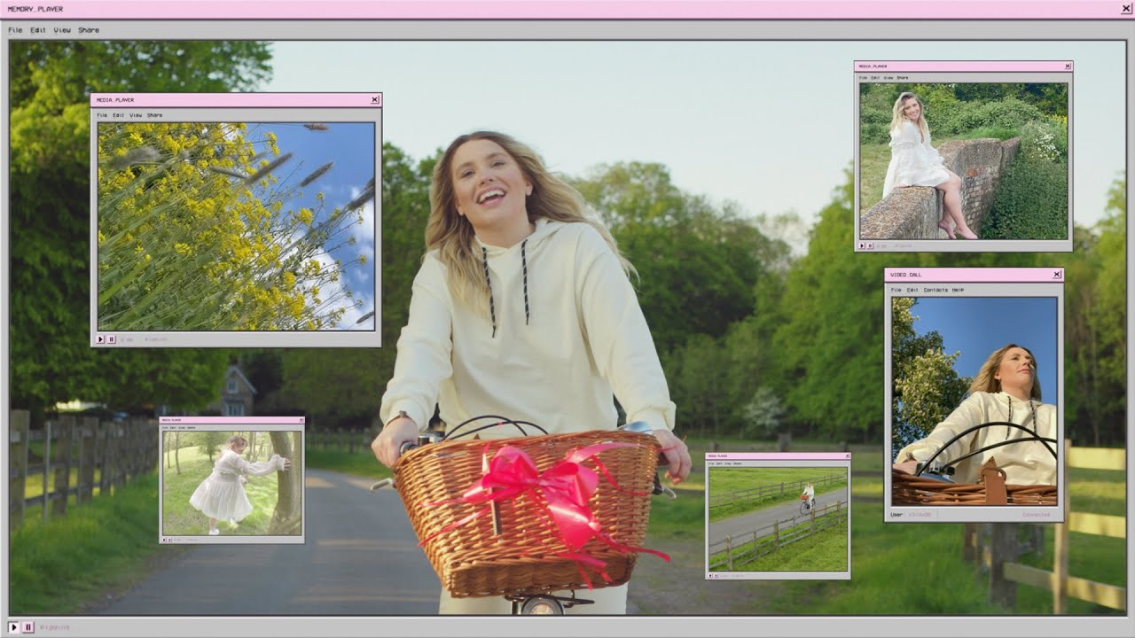This screenshot has width=1135, height=638.
Task: Pause the main Memory Player video
Action: click(28, 626)
